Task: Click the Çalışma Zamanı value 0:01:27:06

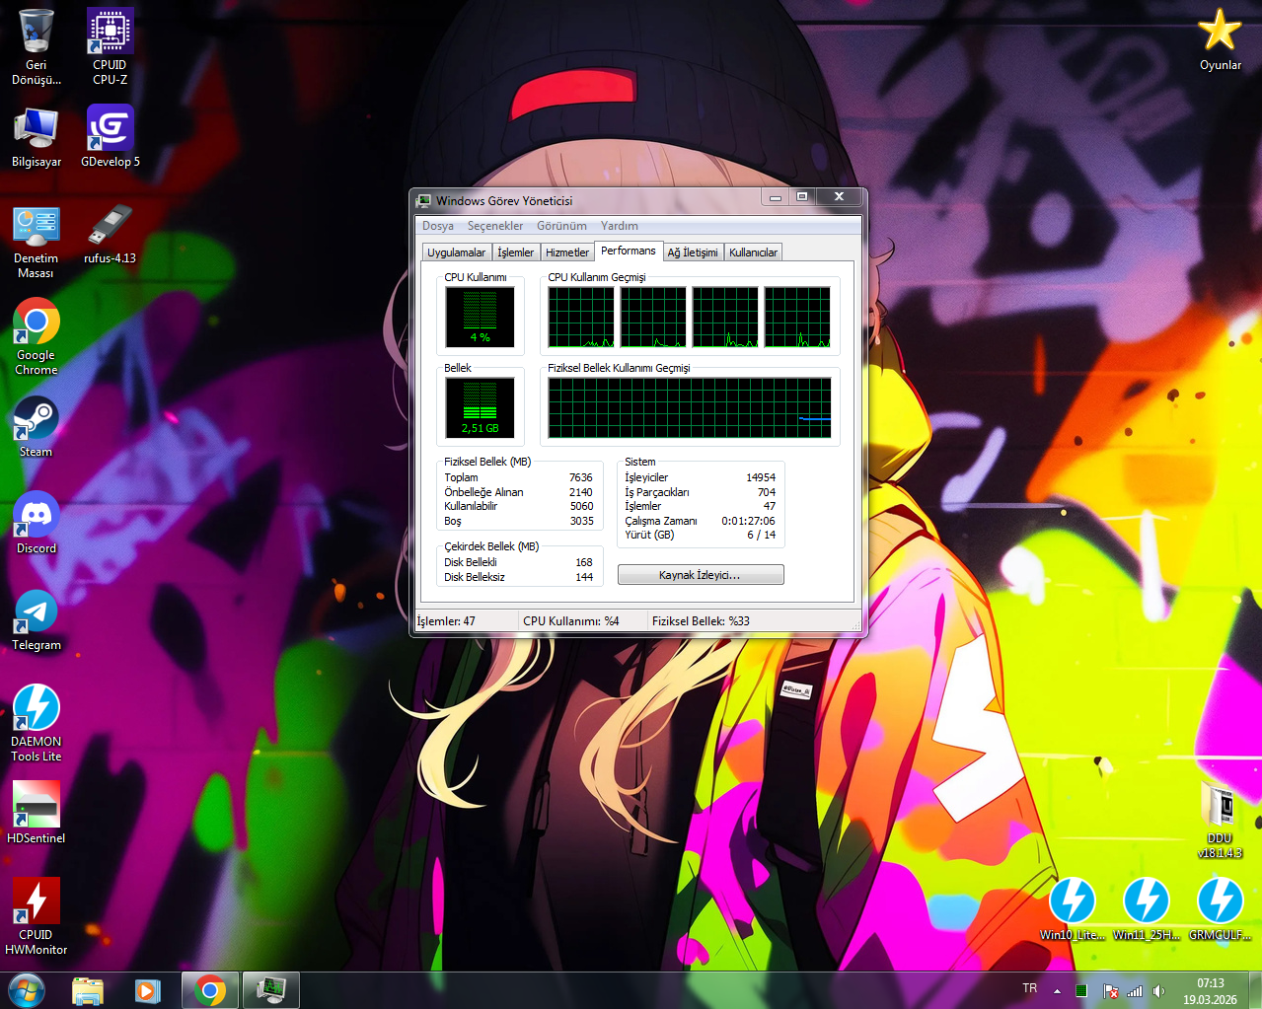Action: [748, 521]
